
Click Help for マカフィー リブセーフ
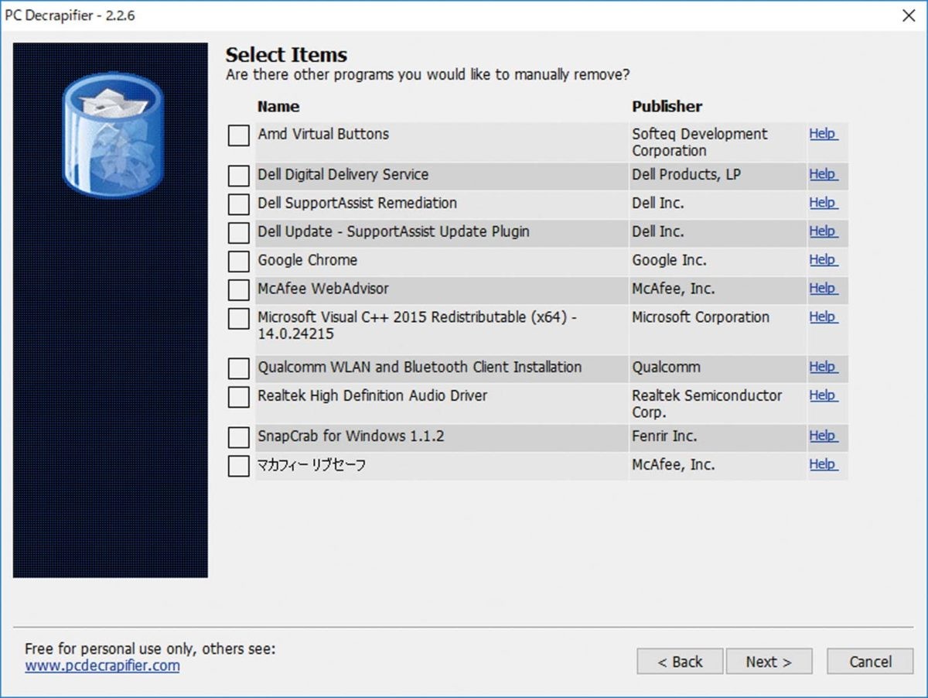[x=823, y=464]
